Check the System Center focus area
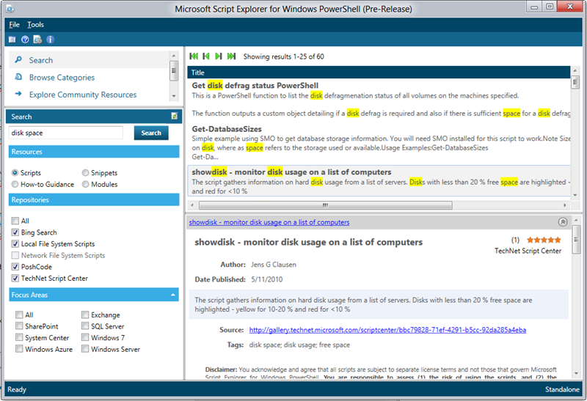 pyautogui.click(x=19, y=337)
